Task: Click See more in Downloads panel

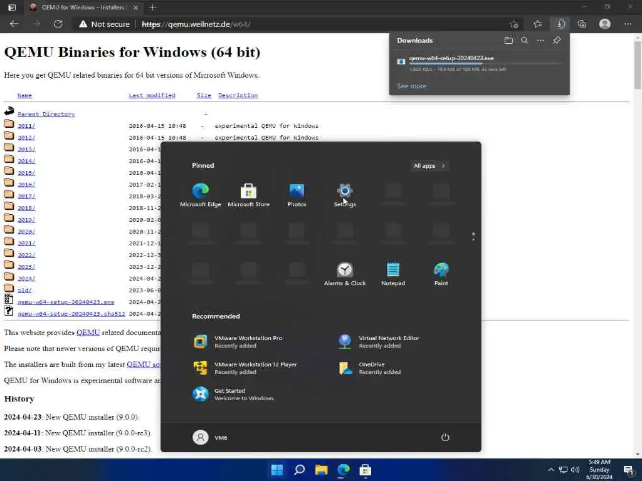Action: pos(411,86)
